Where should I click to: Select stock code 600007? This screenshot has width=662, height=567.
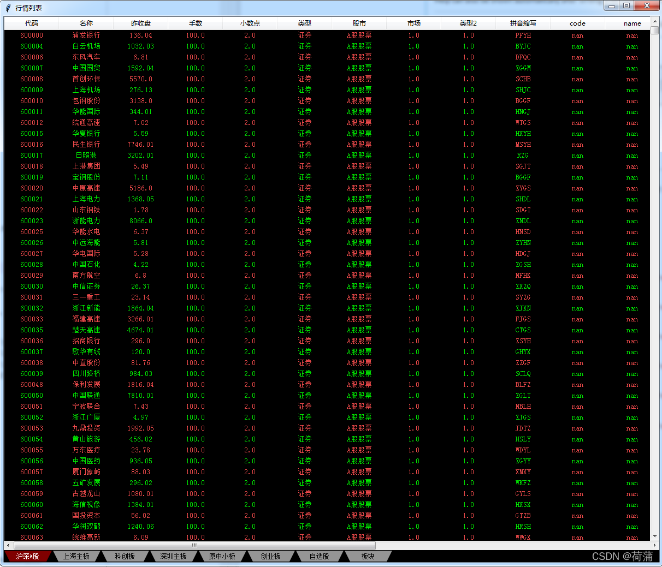[32, 68]
